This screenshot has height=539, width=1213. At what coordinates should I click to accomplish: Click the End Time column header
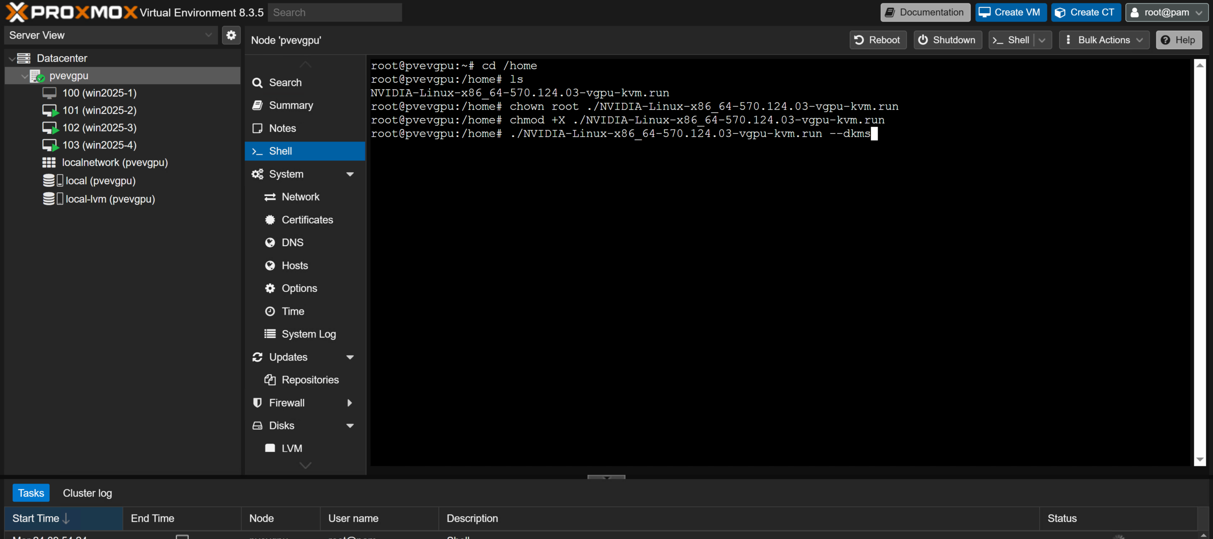pos(182,518)
